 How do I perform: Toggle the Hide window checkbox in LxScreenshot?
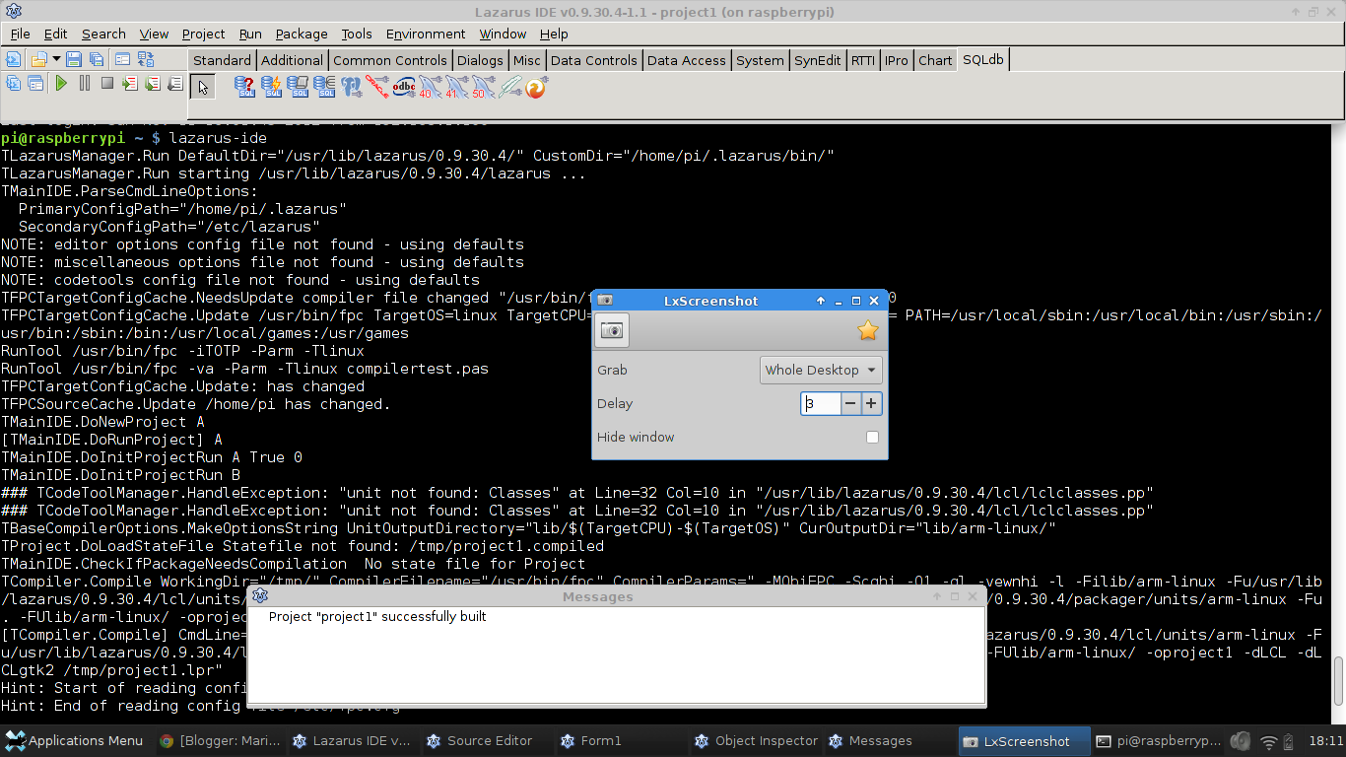pyautogui.click(x=872, y=437)
